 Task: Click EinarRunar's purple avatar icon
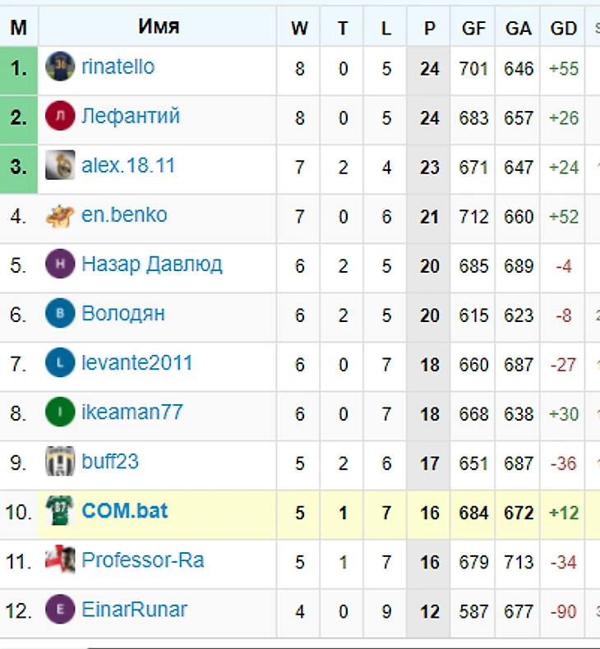(60, 610)
